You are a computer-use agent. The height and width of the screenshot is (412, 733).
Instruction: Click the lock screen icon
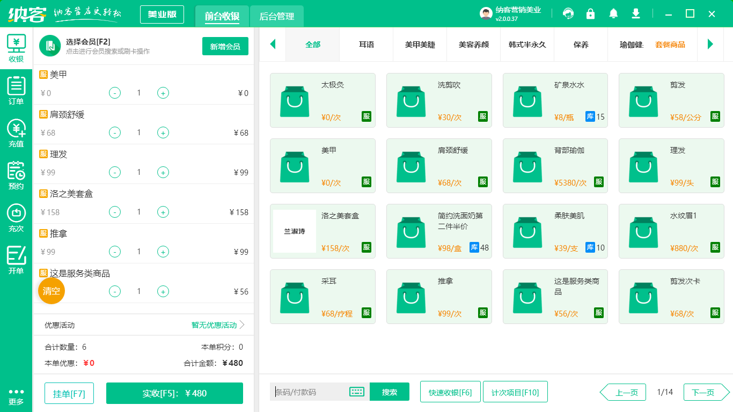tap(590, 13)
